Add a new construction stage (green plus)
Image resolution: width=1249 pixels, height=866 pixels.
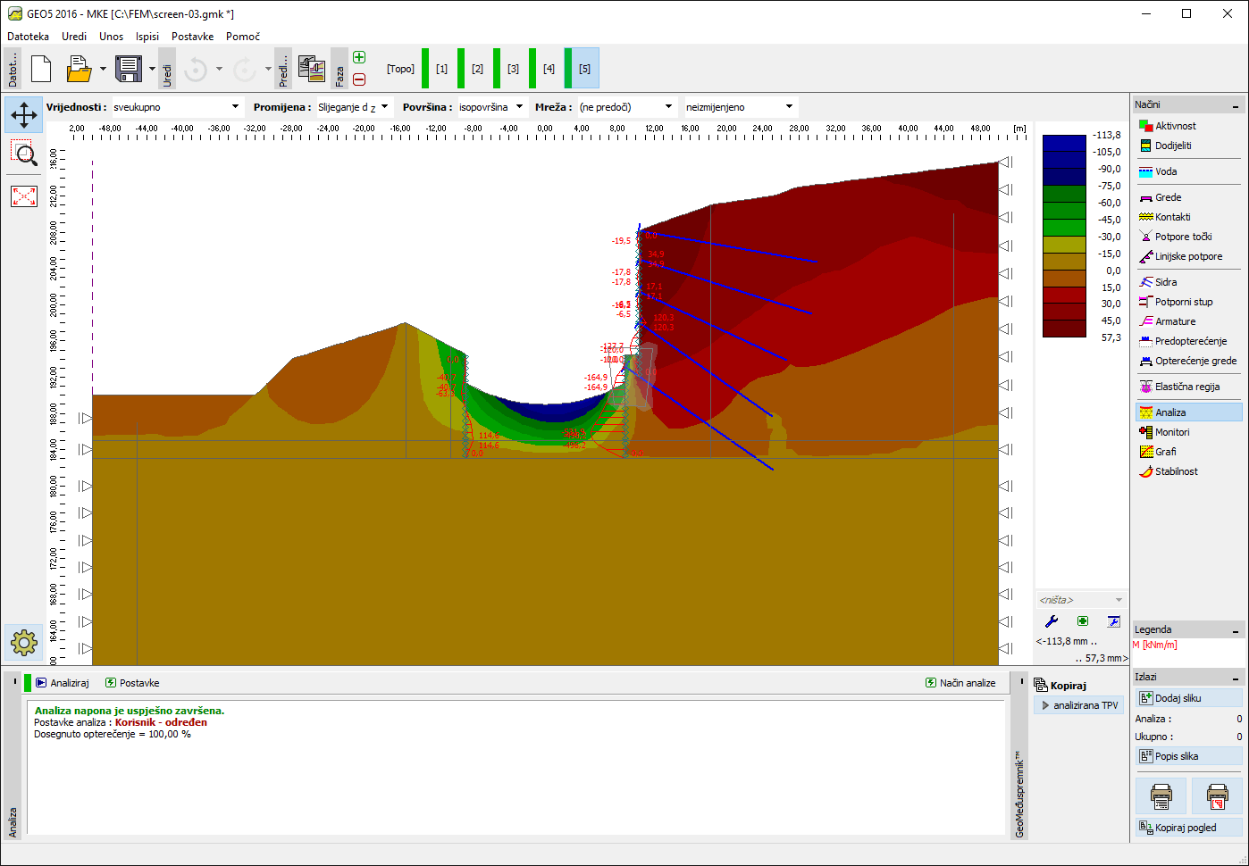coord(359,57)
